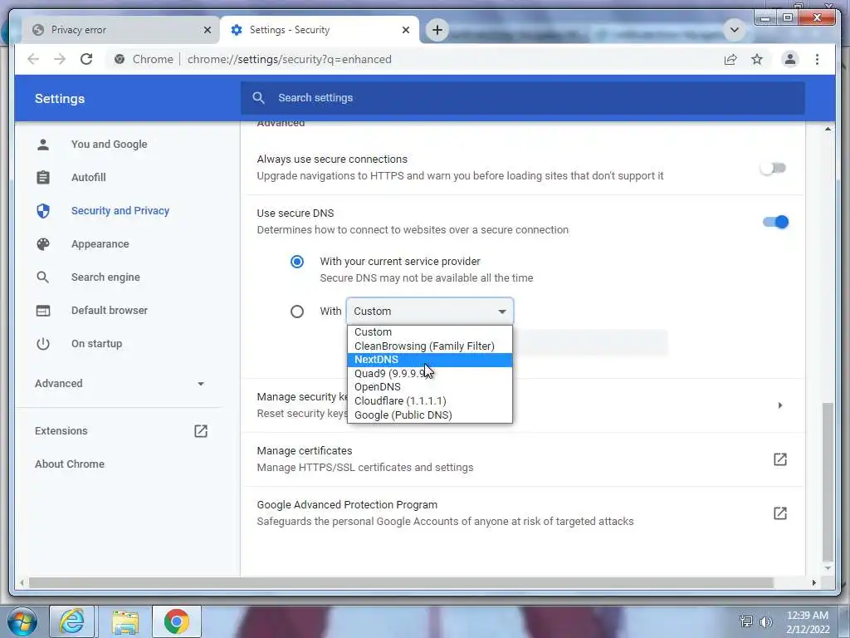The height and width of the screenshot is (638, 850).
Task: Choose NextDNS from the provider list
Action: pyautogui.click(x=429, y=360)
